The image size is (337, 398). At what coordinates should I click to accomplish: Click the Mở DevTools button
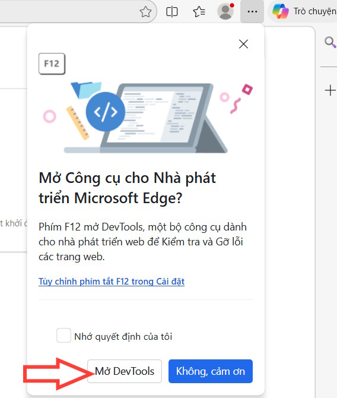tap(125, 371)
